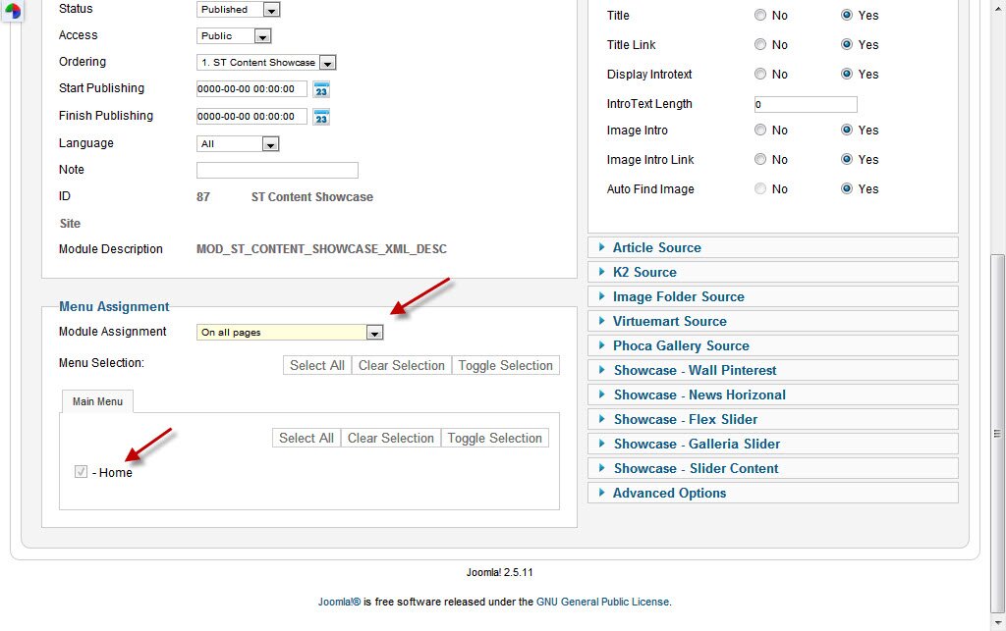This screenshot has height=631, width=1006.
Task: Open the Start Publishing calendar picker
Action: (x=321, y=89)
